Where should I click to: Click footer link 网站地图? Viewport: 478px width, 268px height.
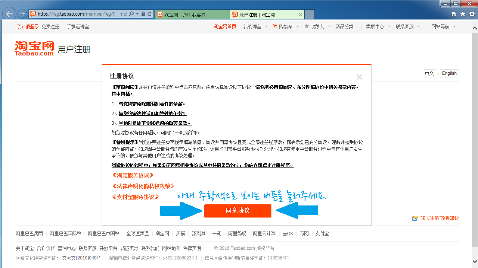tap(171, 248)
